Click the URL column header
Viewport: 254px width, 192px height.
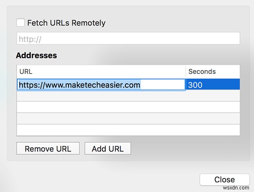pyautogui.click(x=101, y=71)
